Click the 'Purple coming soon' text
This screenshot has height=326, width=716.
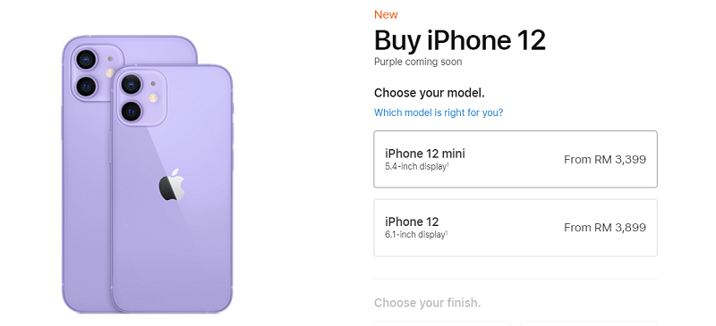tap(418, 62)
